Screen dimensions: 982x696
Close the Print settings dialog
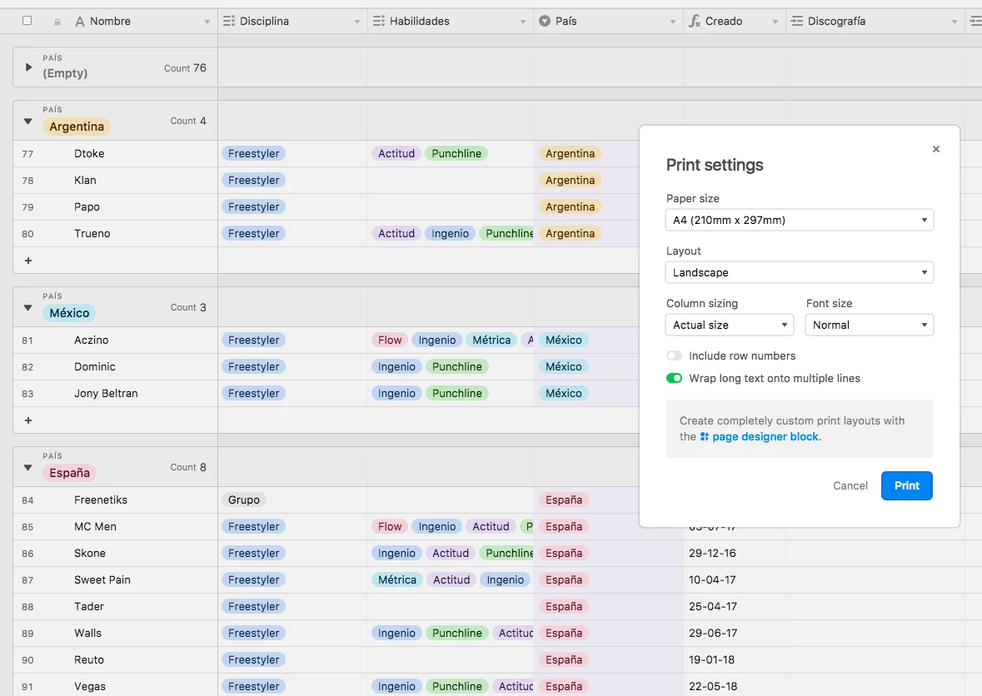click(935, 149)
